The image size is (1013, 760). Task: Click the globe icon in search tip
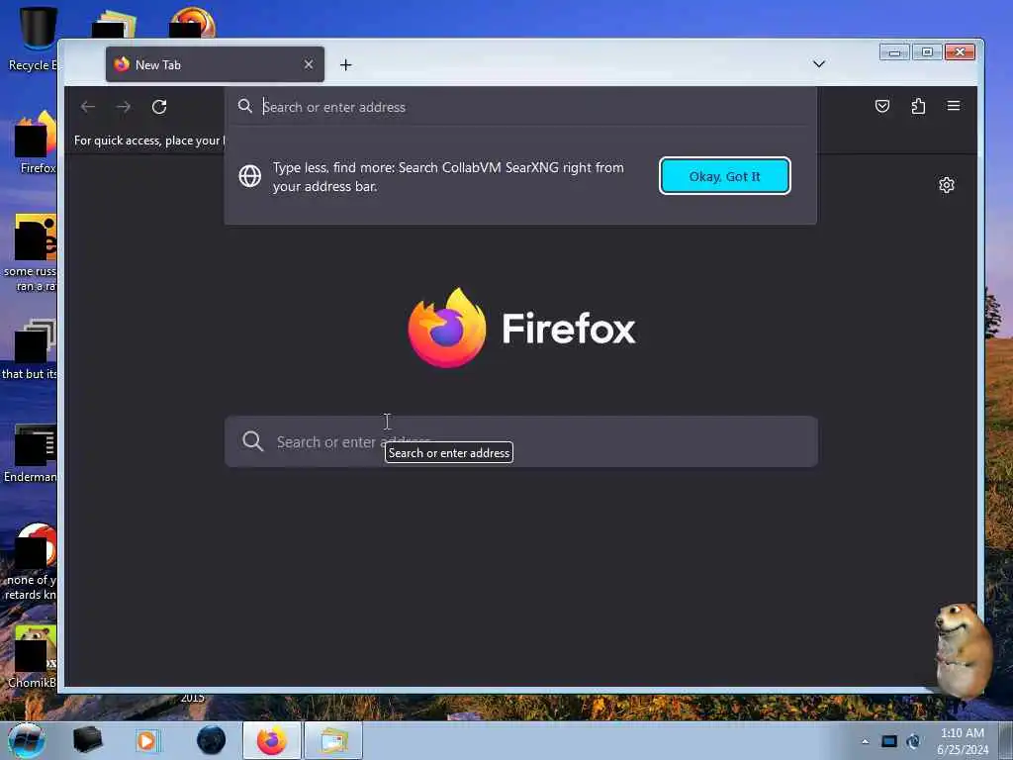pyautogui.click(x=250, y=176)
